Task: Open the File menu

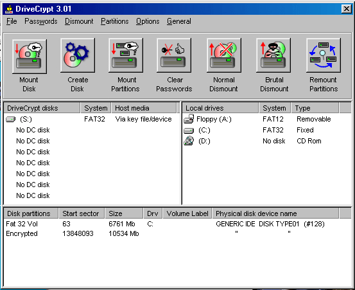Action: pos(12,21)
